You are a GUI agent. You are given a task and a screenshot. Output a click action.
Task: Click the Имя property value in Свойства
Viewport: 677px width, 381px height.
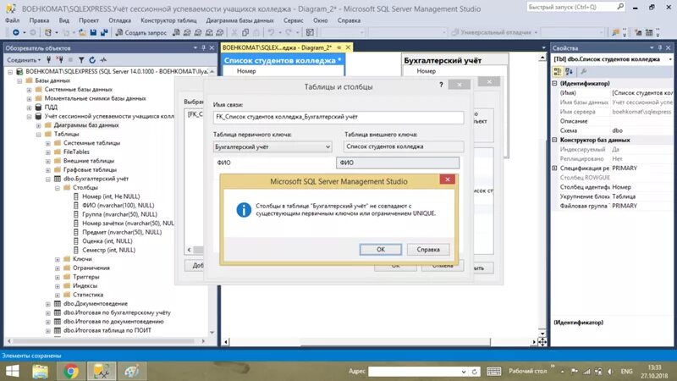pyautogui.click(x=641, y=93)
